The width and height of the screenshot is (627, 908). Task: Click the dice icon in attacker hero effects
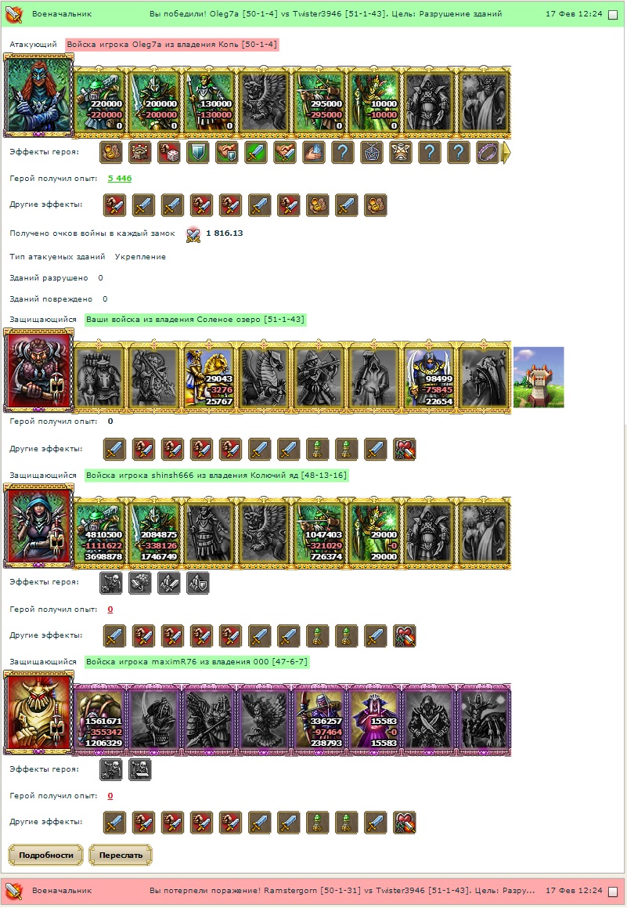coord(169,153)
